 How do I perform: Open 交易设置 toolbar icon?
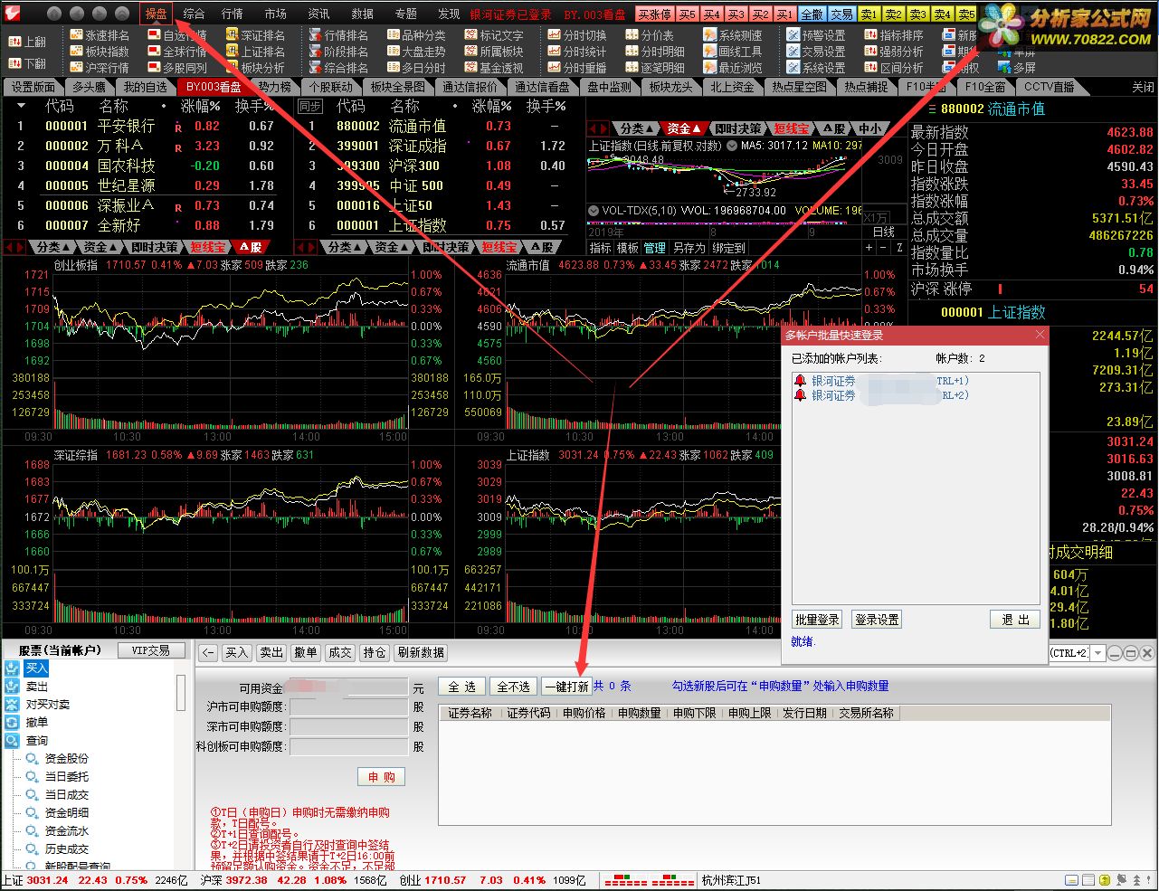coord(816,52)
